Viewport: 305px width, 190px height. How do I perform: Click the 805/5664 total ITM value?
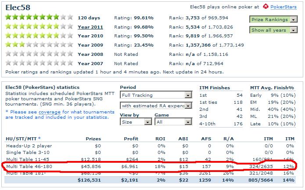(261, 180)
